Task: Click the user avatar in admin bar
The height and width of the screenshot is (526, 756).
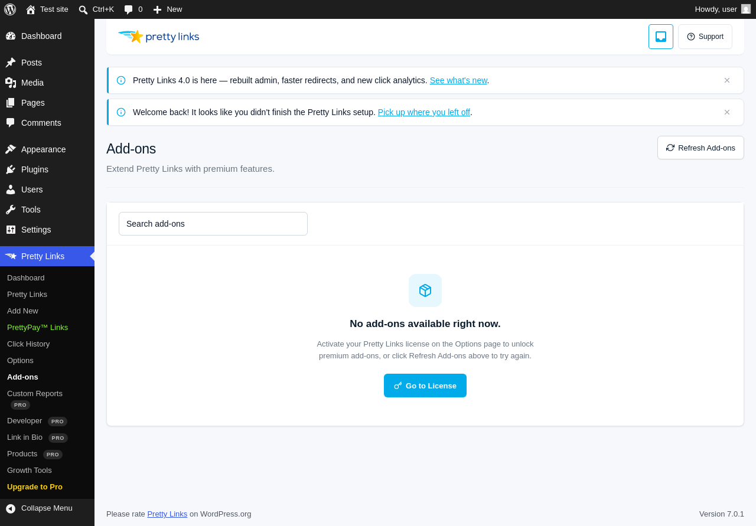Action: pyautogui.click(x=746, y=9)
